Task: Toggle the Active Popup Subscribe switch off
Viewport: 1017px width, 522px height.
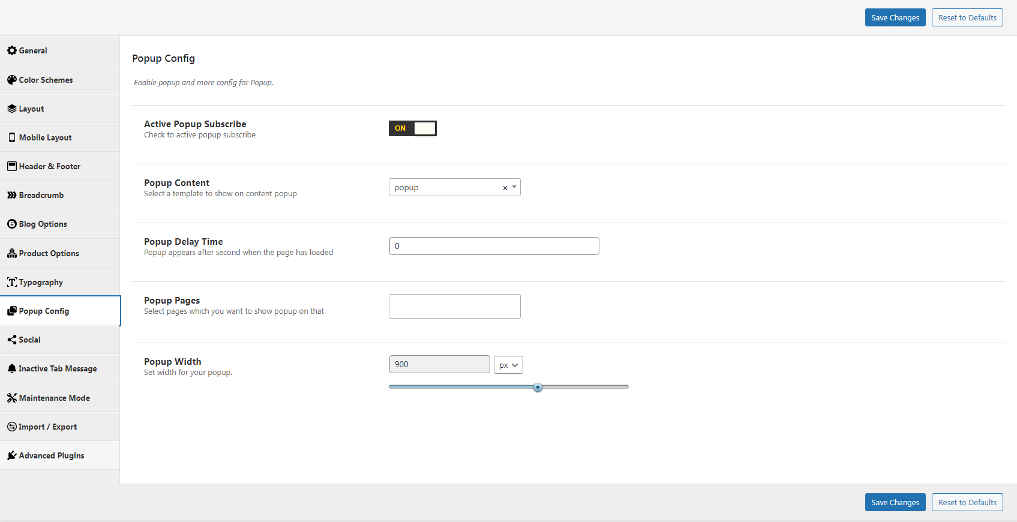Action: pyautogui.click(x=412, y=128)
